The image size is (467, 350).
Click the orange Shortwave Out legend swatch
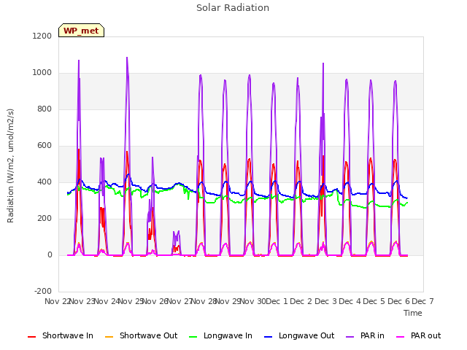(x=109, y=337)
